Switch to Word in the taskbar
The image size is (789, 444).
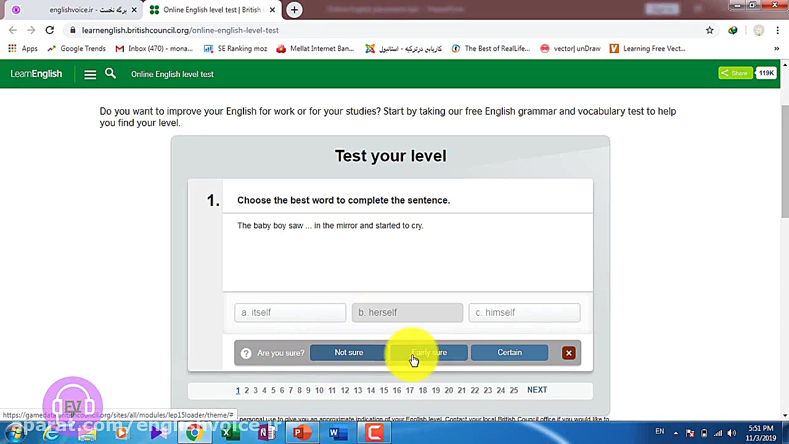point(337,433)
